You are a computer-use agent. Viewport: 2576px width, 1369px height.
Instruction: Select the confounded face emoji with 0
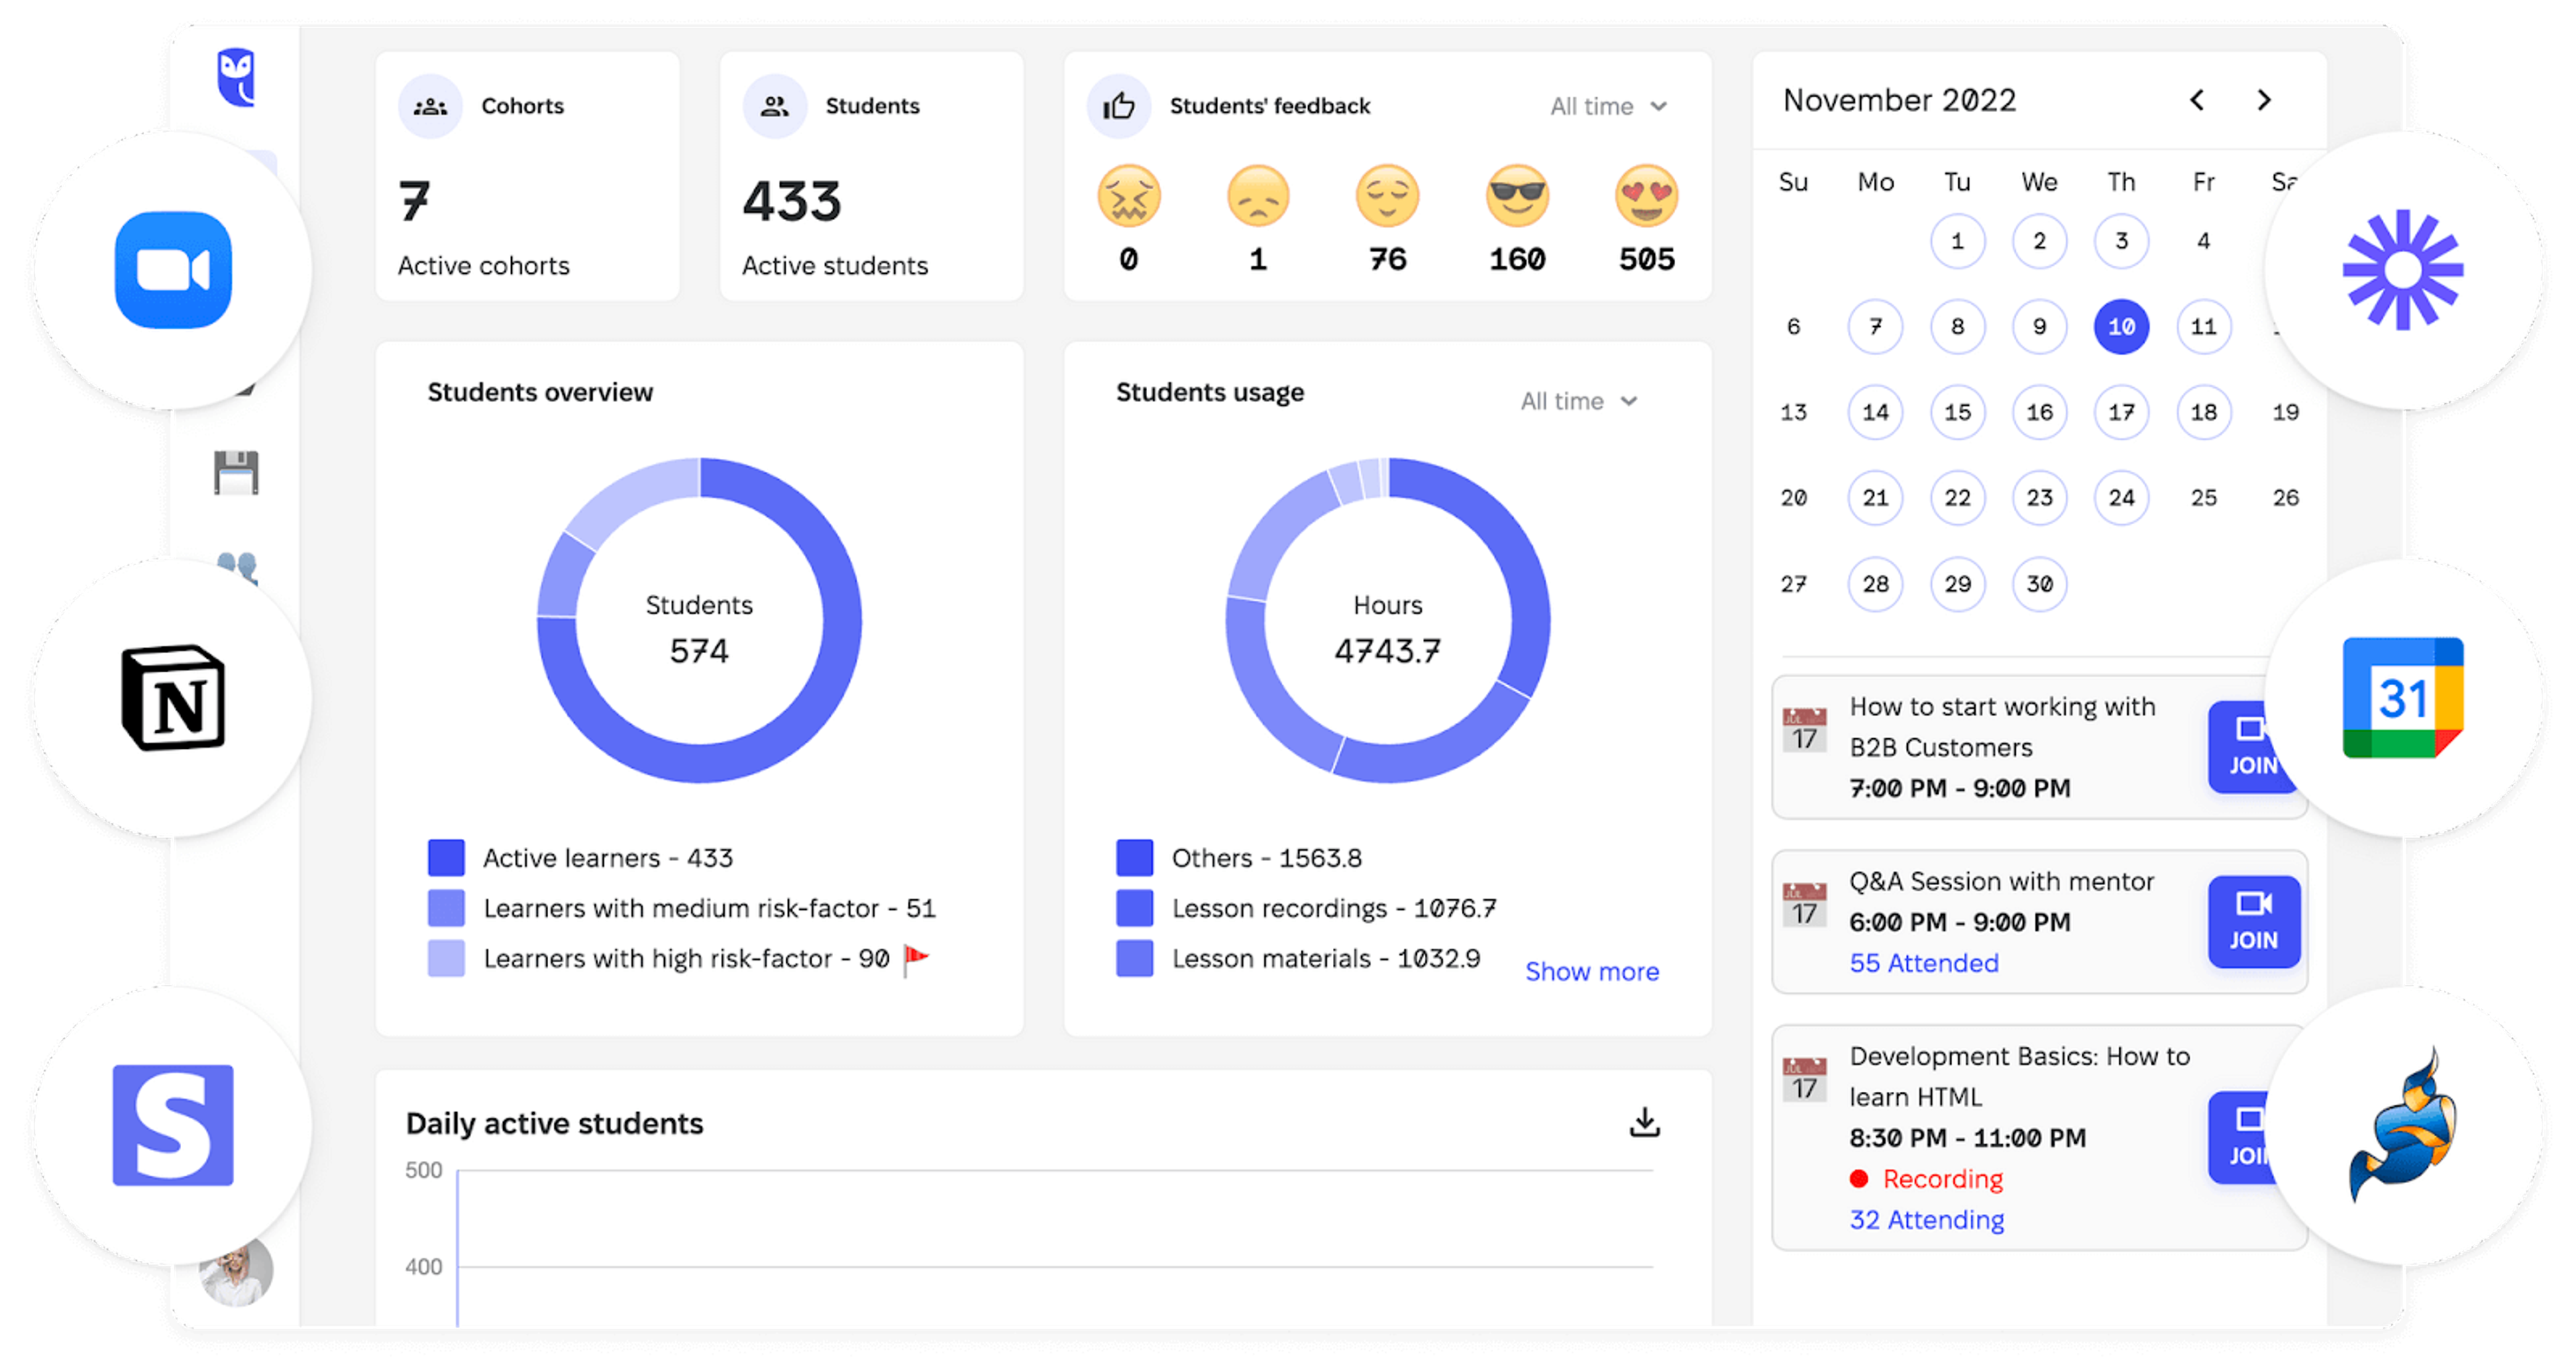point(1129,195)
